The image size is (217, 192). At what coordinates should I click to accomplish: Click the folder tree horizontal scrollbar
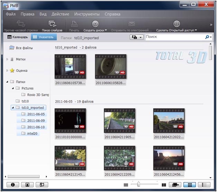pyautogui.click(x=23, y=176)
